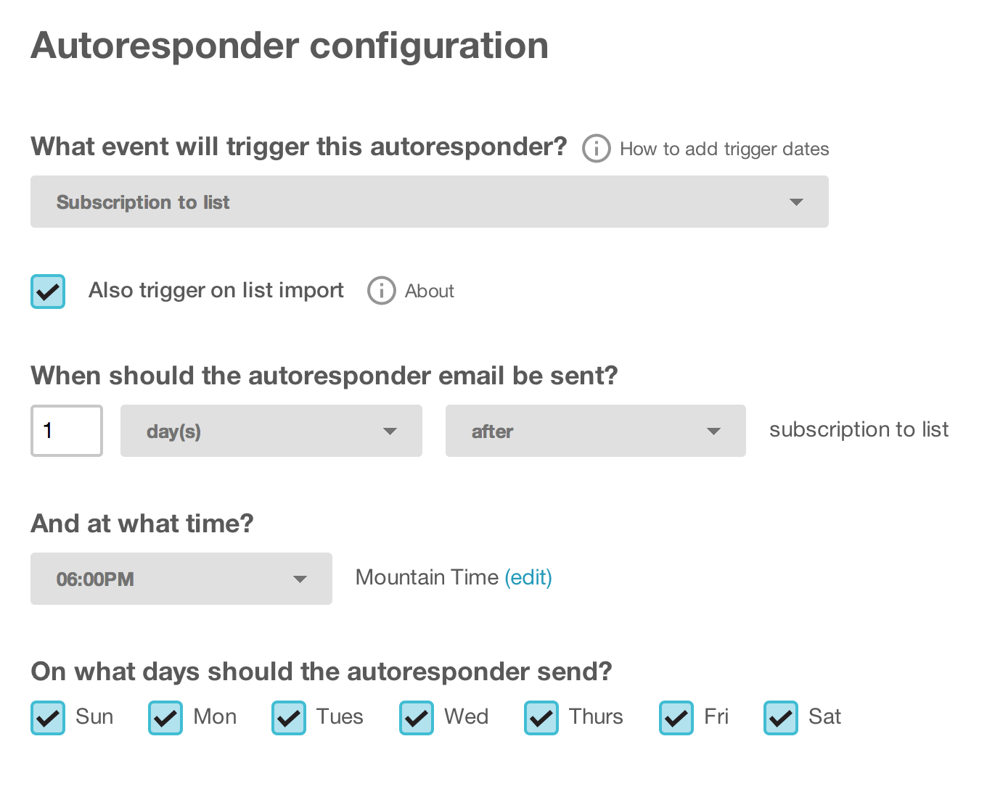Screen dimensions: 987x789
Task: Disable autoresponder sending on Wed
Action: pos(416,718)
